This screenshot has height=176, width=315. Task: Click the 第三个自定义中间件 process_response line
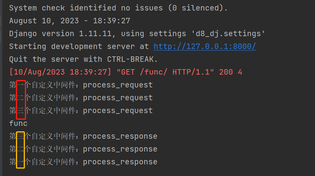click(x=83, y=136)
